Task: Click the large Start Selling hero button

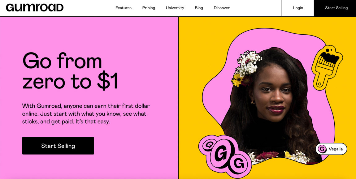Action: tap(58, 146)
